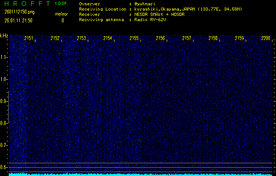Click the meteor count value 0
276x176 pixels.
pyautogui.click(x=62, y=20)
